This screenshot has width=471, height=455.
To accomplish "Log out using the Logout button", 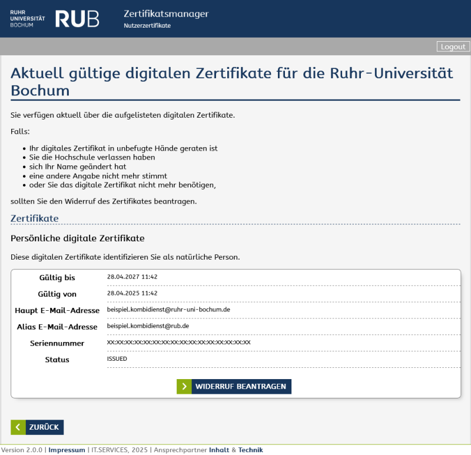I will [453, 47].
